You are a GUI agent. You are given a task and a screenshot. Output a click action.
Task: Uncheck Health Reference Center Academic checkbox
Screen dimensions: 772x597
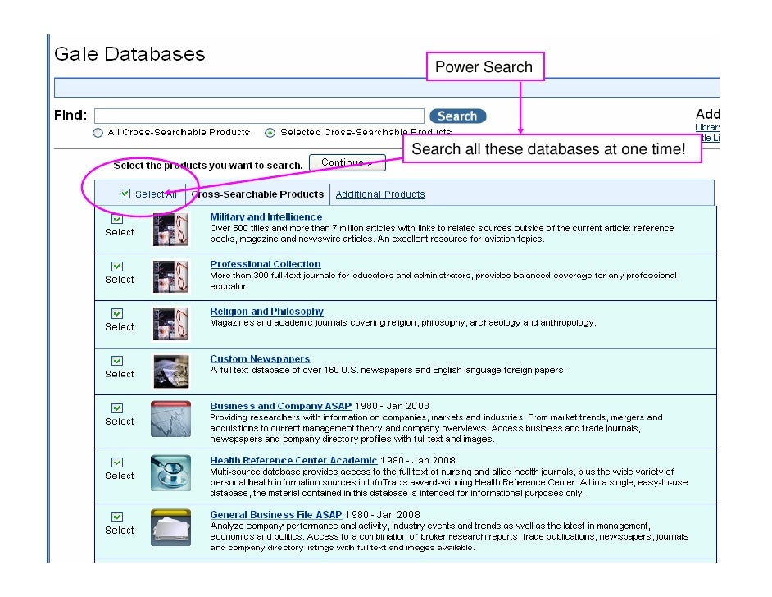[117, 462]
